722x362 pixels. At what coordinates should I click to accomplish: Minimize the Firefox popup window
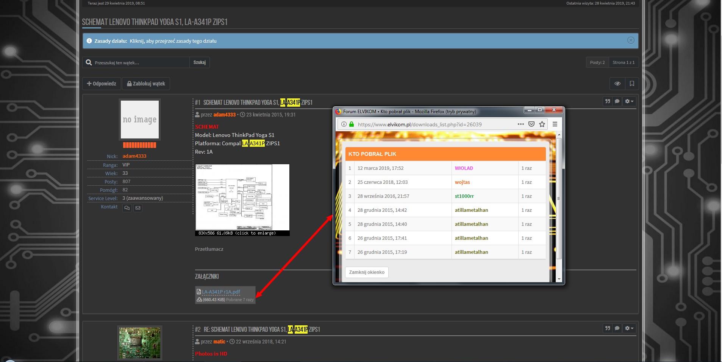tap(529, 110)
